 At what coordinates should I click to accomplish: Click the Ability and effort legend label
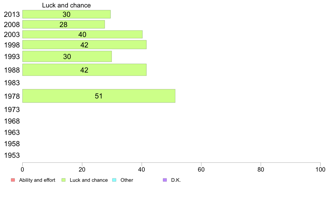[37, 180]
